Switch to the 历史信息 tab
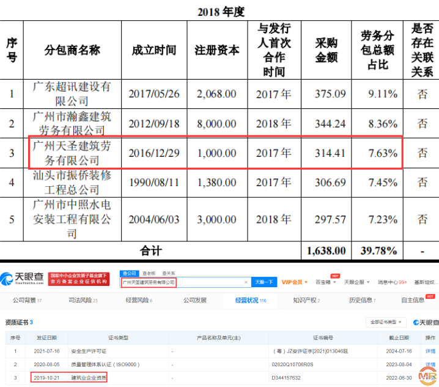This screenshot has height=387, width=439. click(363, 300)
